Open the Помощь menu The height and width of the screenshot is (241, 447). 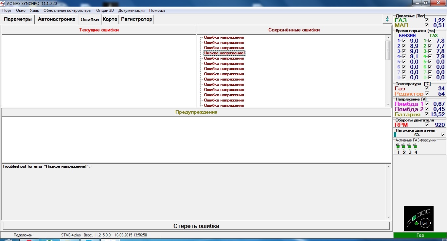(x=157, y=10)
